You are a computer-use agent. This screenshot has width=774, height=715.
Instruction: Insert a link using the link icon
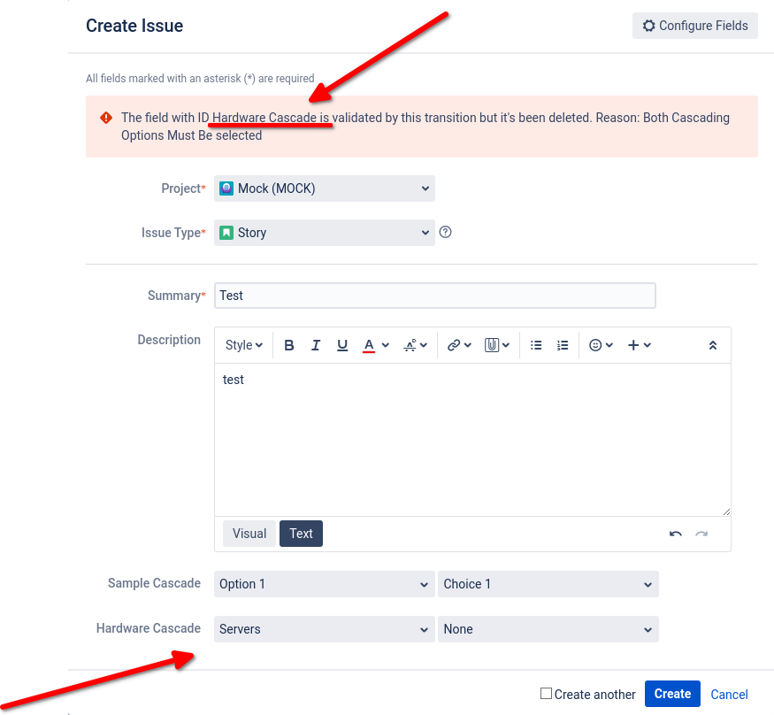454,344
